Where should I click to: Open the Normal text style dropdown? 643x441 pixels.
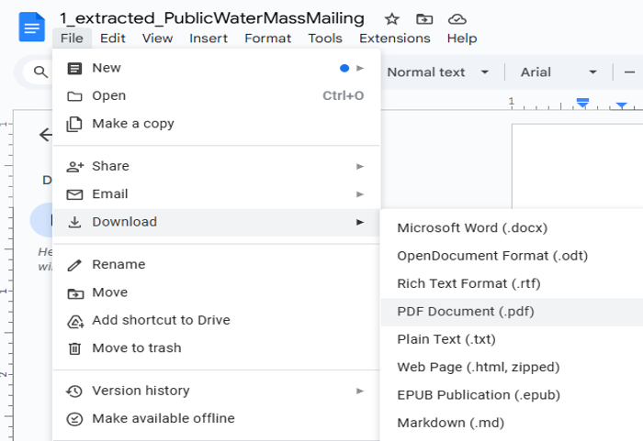click(438, 72)
